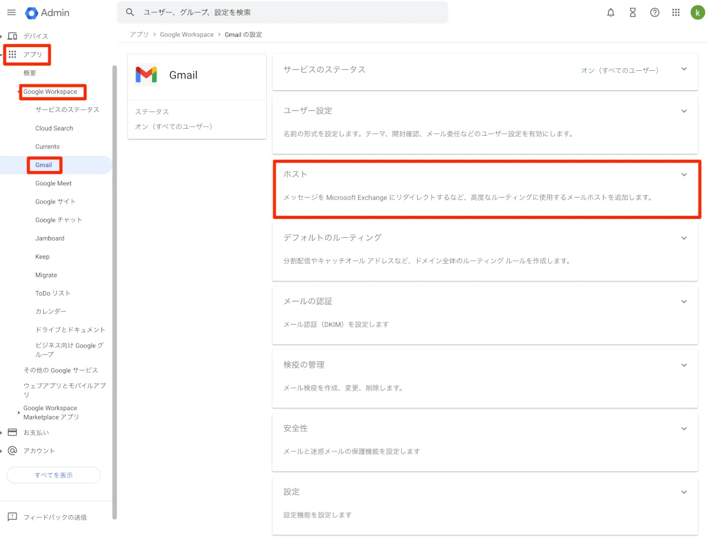
Task: Select デバイス in the sidebar
Action: (x=36, y=36)
